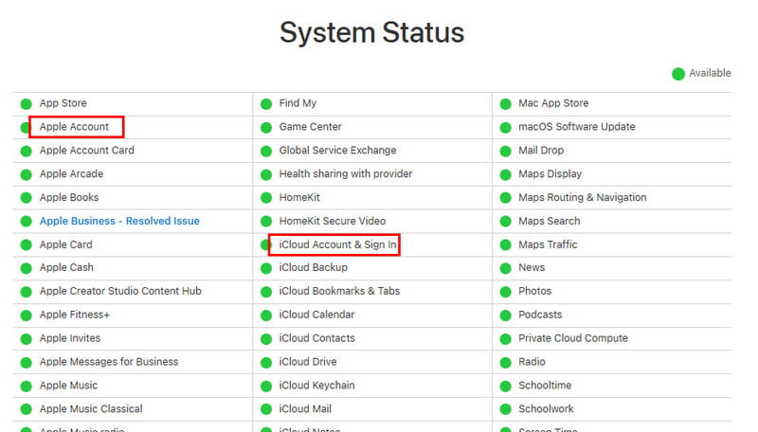Click the Health sharing with provider text
This screenshot has width=758, height=432.
point(346,173)
